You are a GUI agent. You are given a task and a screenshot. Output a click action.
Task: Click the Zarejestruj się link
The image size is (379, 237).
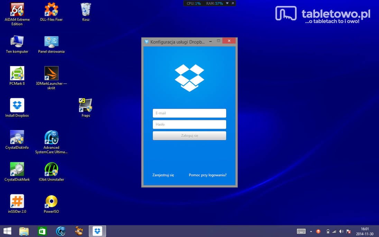pos(163,175)
